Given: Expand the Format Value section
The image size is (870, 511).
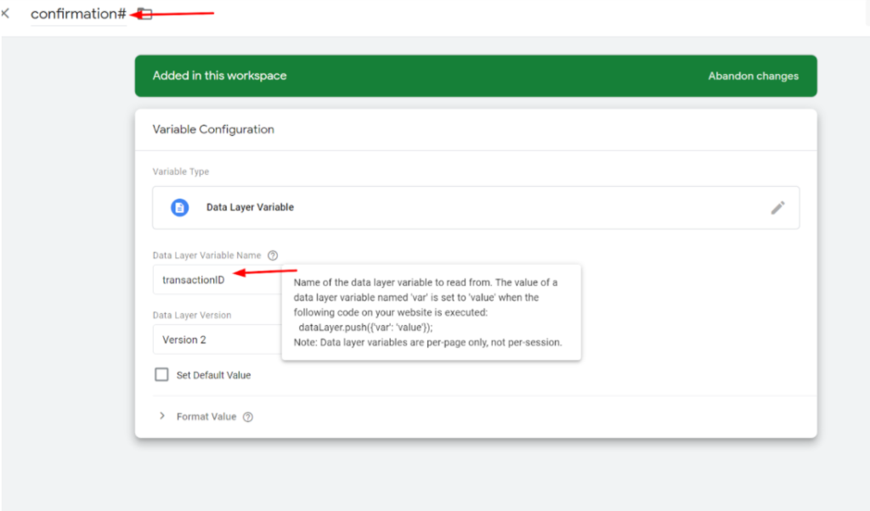Looking at the screenshot, I should [162, 416].
